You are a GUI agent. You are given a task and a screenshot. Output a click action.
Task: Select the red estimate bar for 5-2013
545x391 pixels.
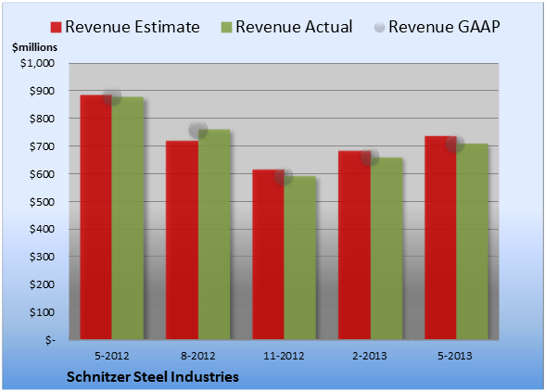point(441,238)
